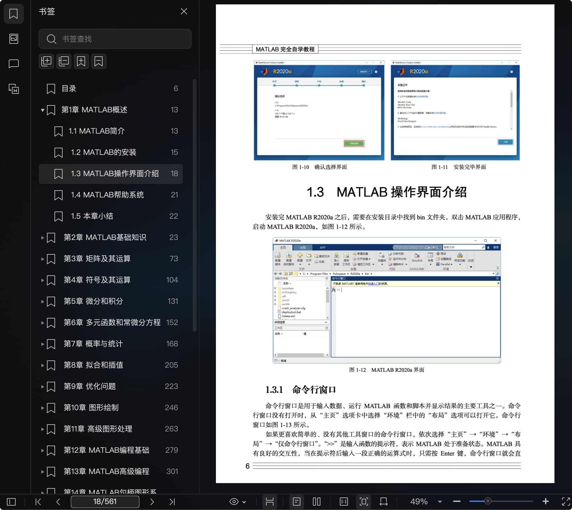Expand 第8章 拟合和插值

(43, 365)
